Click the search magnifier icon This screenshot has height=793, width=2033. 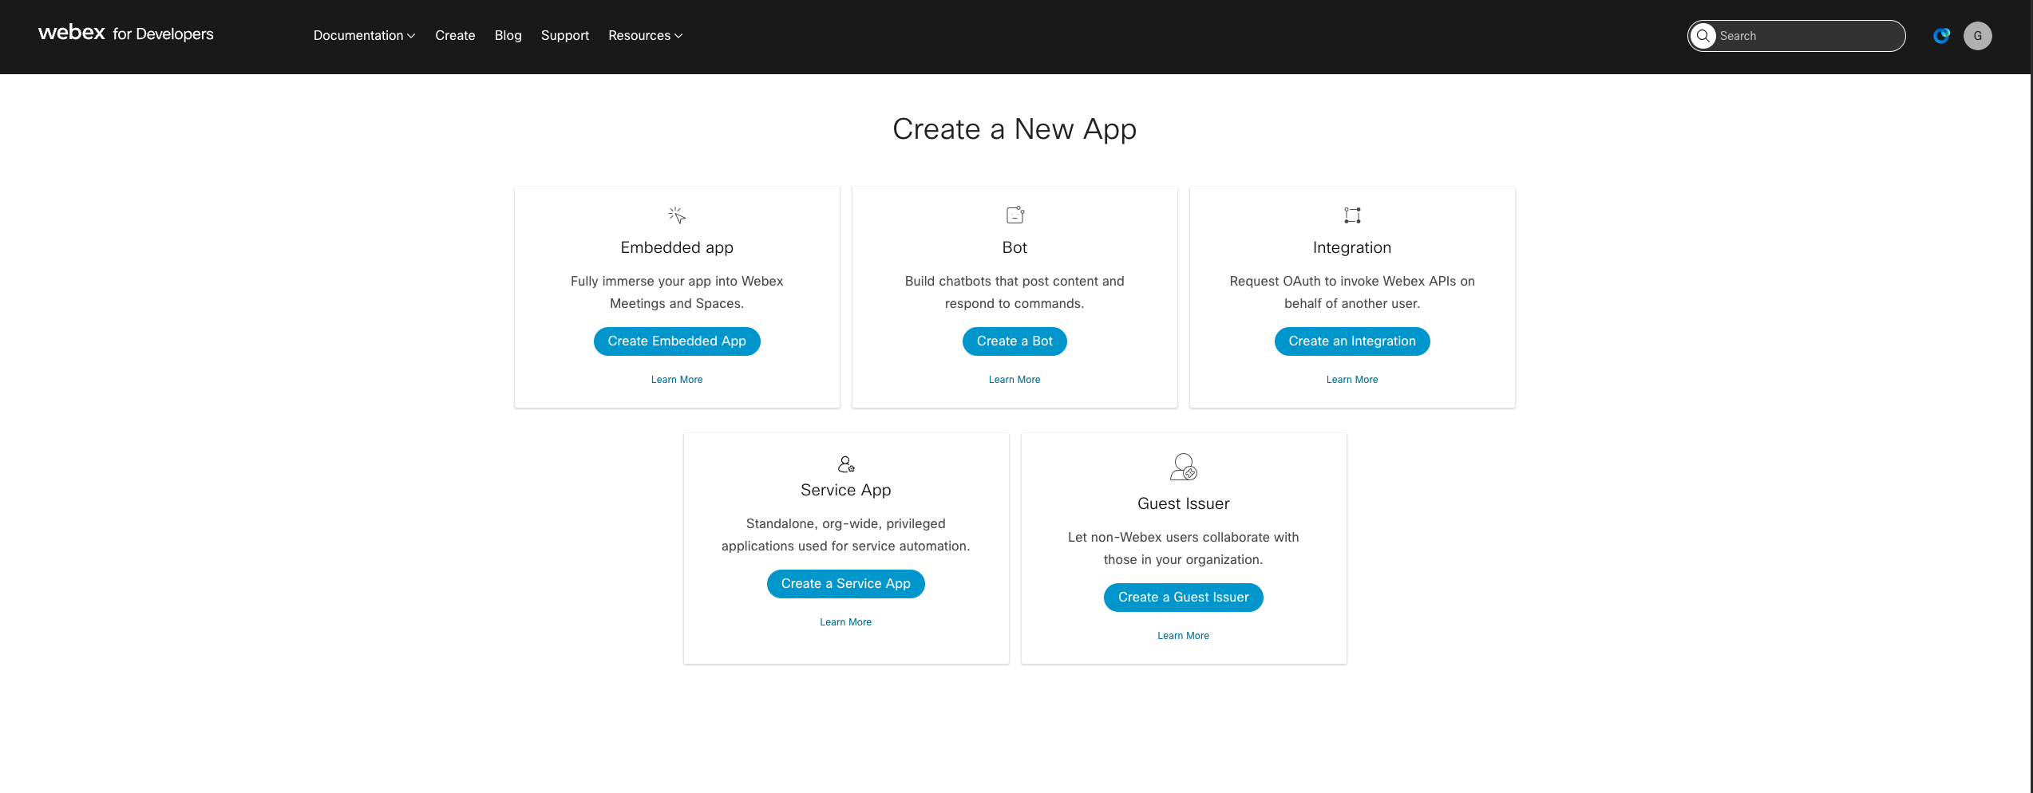pos(1703,36)
